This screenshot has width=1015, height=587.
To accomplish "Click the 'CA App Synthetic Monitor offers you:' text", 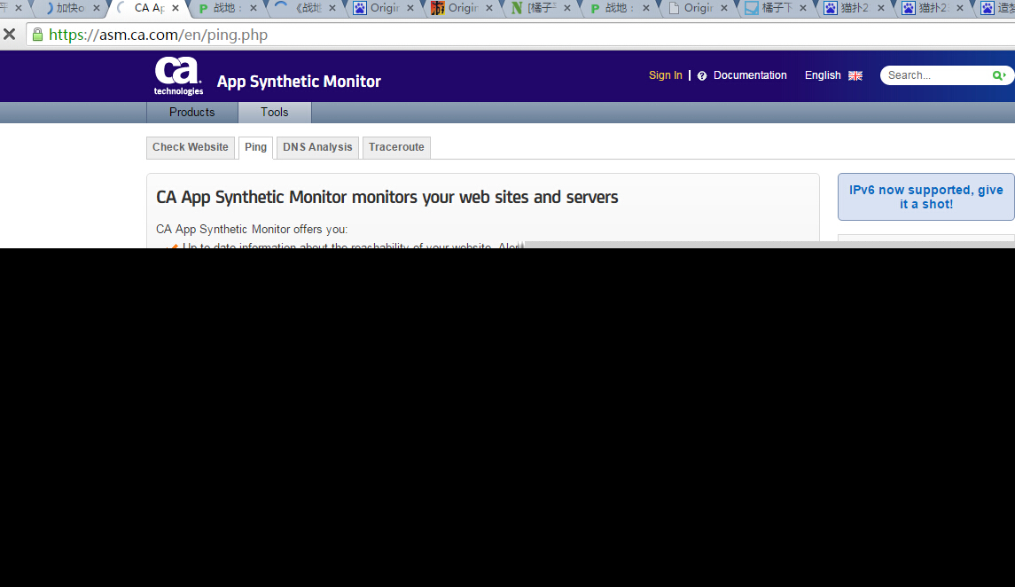I will (252, 229).
